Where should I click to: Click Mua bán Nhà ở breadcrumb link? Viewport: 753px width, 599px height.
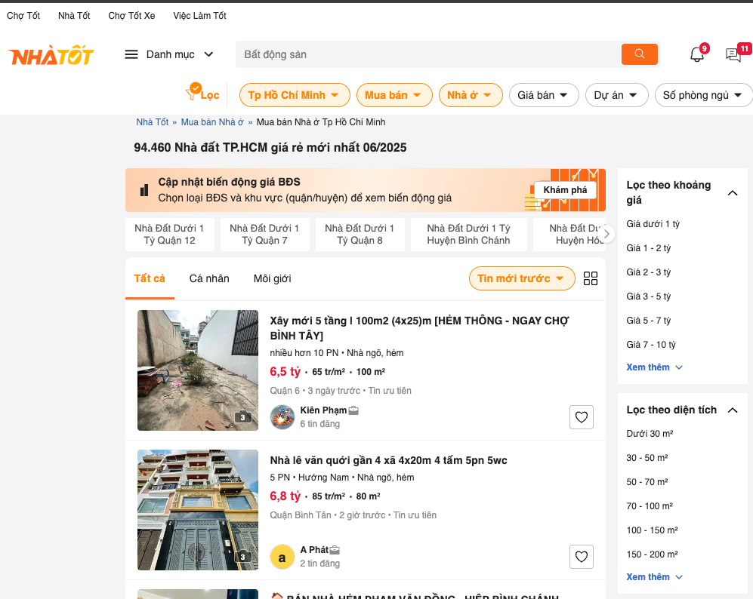(212, 122)
